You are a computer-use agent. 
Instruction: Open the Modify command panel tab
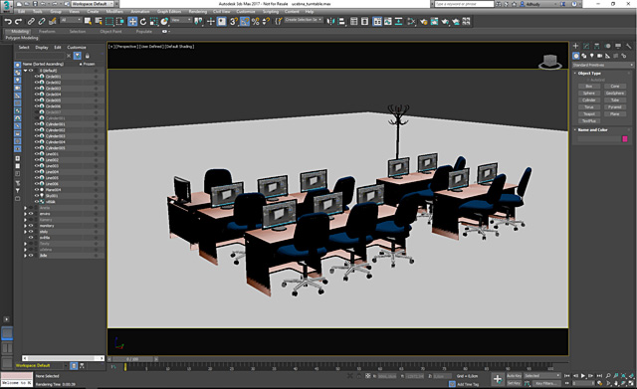[586, 46]
